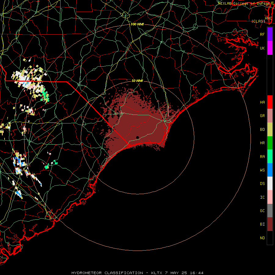Viewport: 275px width, 275px height.
Task: Click the RF purple legend swatch
Action: [x=270, y=34]
